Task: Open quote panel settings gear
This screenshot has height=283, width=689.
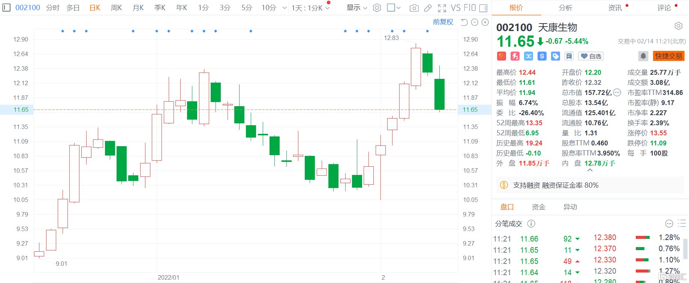Action: pos(679,26)
